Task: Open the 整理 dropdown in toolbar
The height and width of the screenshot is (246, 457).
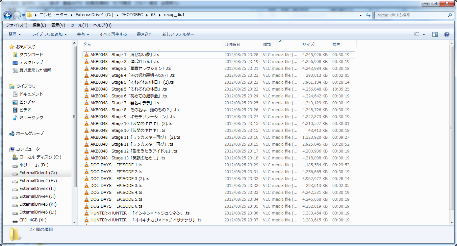Action: [x=14, y=34]
